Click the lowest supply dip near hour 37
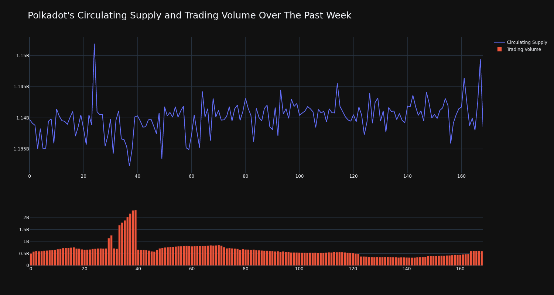The width and height of the screenshot is (554, 295). [129, 166]
